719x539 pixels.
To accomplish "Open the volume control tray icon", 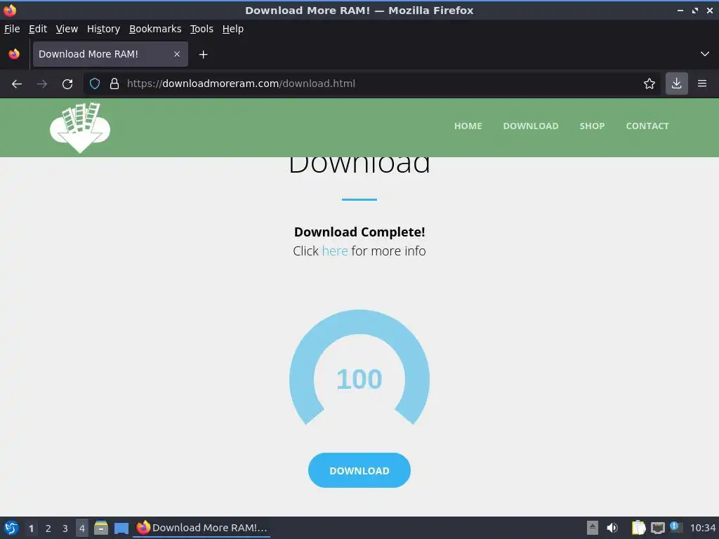I will pyautogui.click(x=612, y=528).
